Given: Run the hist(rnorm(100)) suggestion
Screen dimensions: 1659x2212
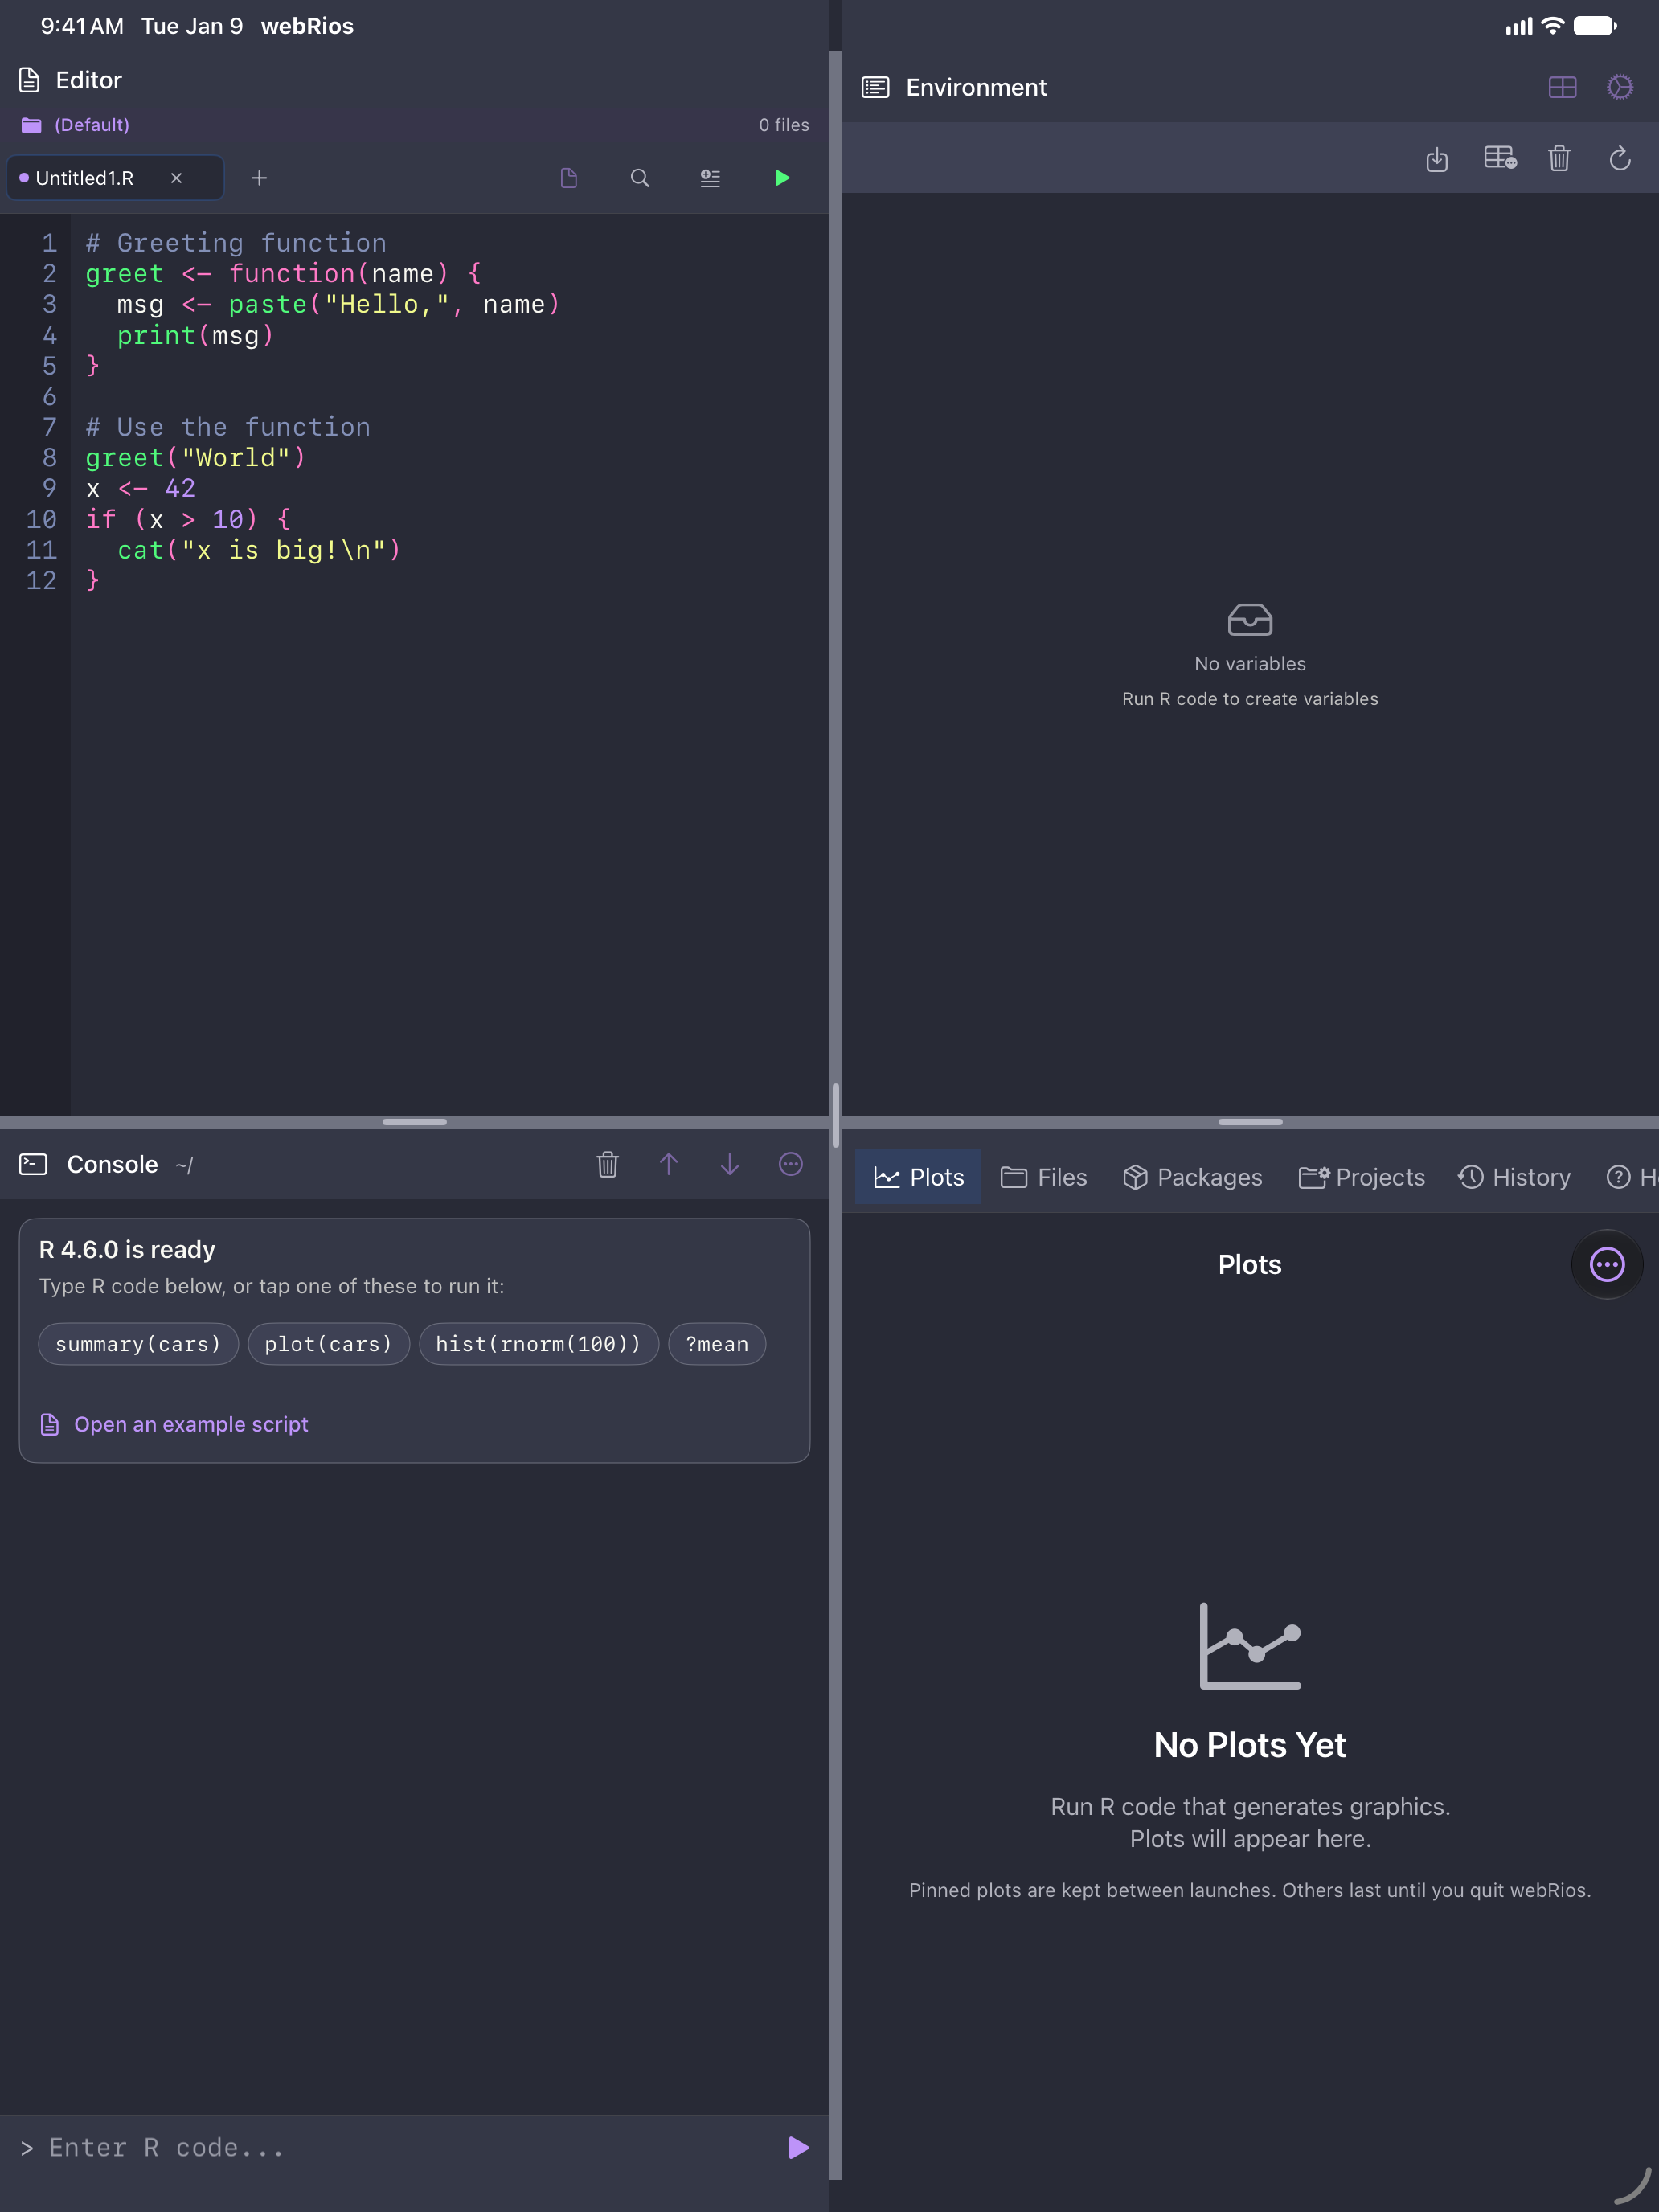Looking at the screenshot, I should 538,1344.
